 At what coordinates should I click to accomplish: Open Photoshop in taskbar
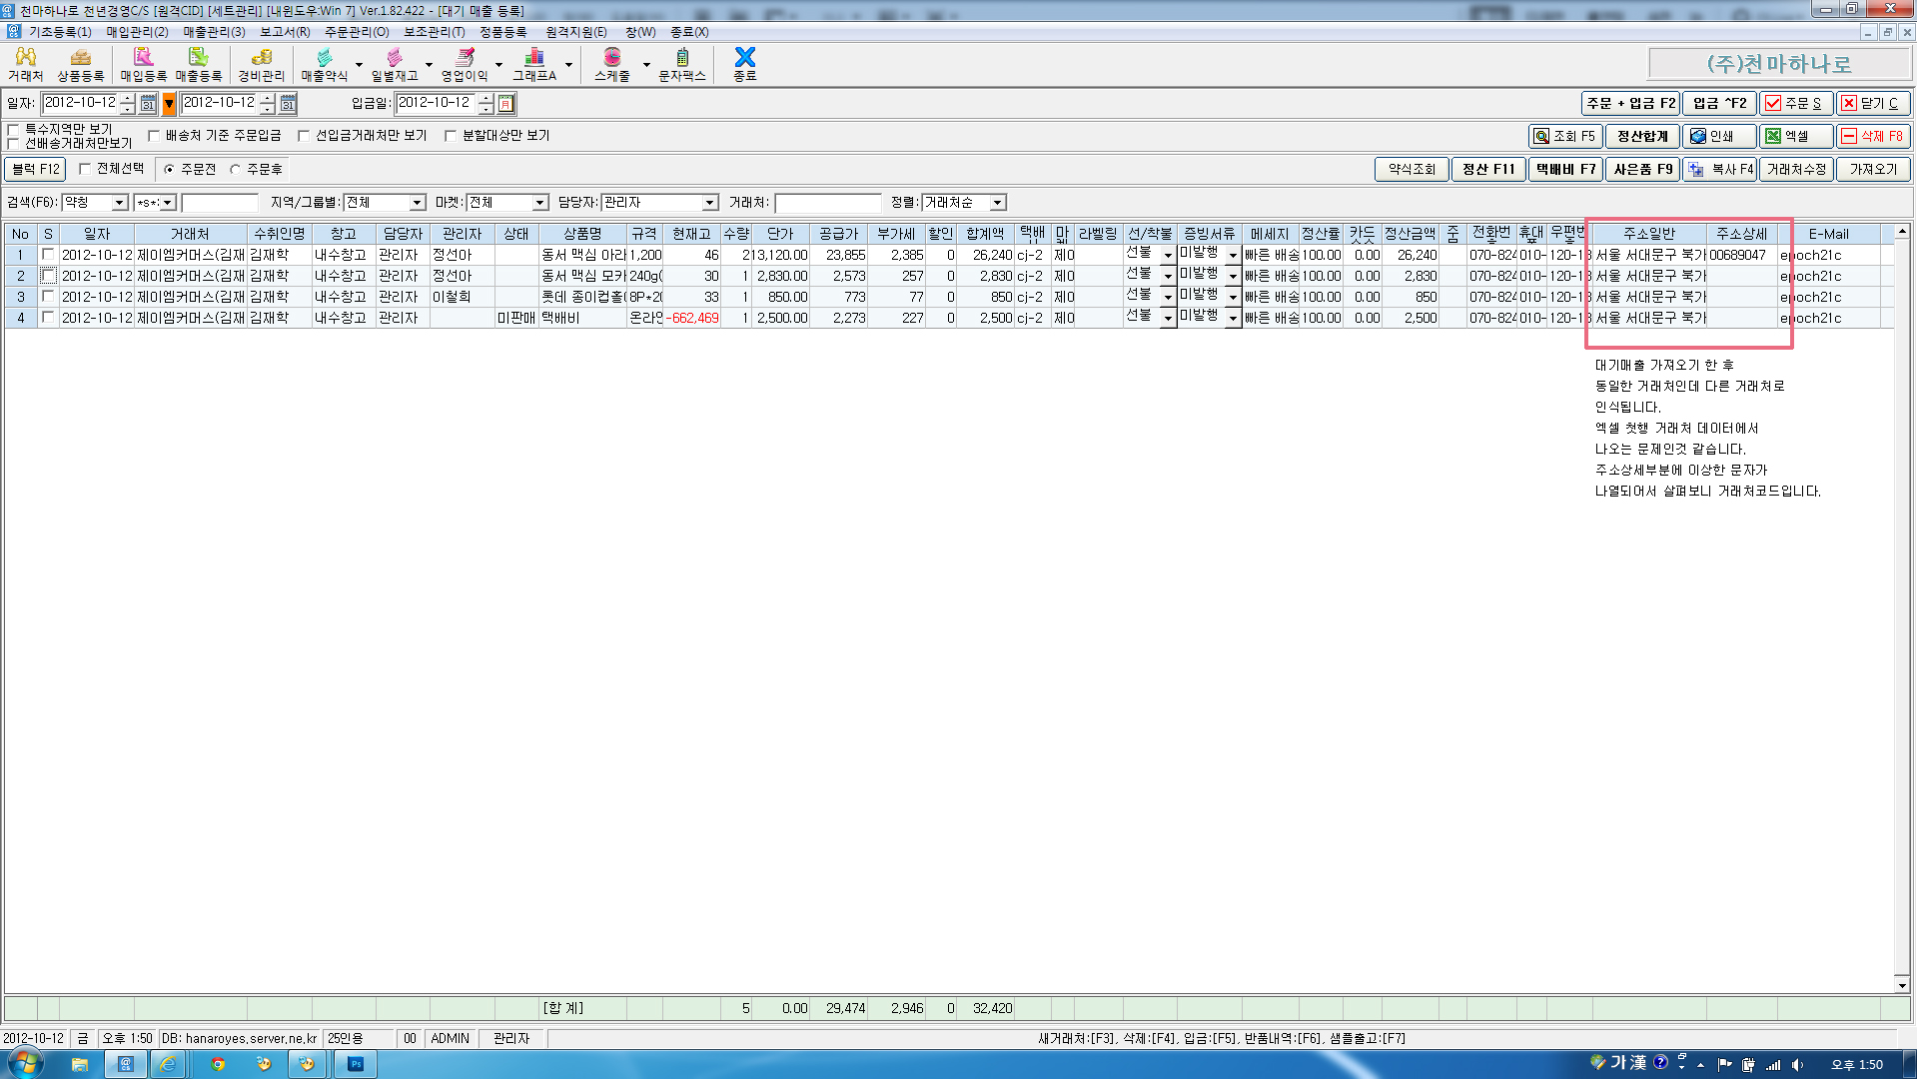coord(356,1064)
